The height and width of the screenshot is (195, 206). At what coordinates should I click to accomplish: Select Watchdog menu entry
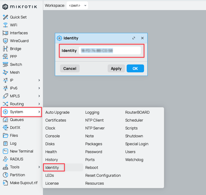134,160
